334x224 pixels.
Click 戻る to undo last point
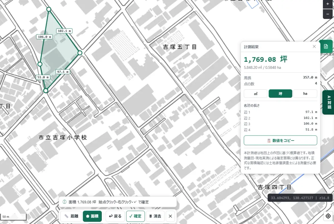[x=115, y=216]
